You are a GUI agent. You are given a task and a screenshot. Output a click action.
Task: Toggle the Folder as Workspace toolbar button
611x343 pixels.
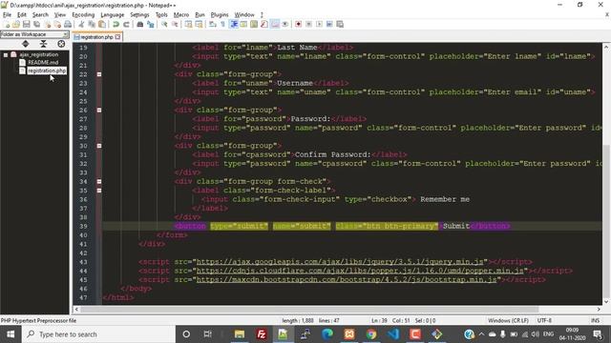(x=275, y=24)
